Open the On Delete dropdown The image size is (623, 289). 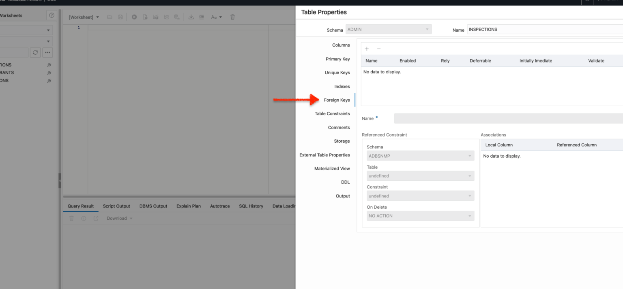point(420,216)
